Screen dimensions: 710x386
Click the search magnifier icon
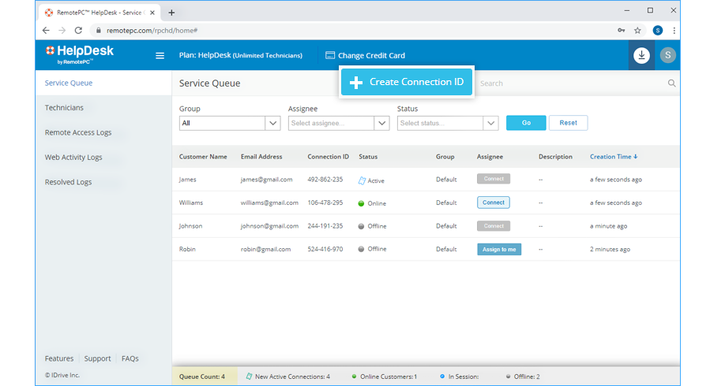(672, 84)
